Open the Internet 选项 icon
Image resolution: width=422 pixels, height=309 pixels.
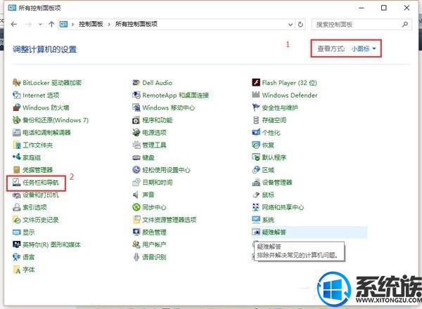click(x=16, y=95)
